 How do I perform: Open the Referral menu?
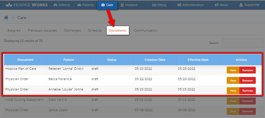click(62, 5)
